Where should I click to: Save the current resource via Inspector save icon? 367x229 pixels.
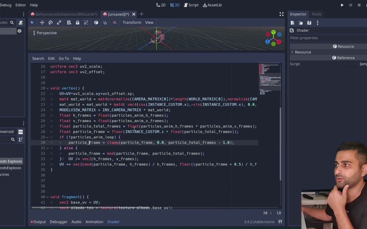coord(309,23)
